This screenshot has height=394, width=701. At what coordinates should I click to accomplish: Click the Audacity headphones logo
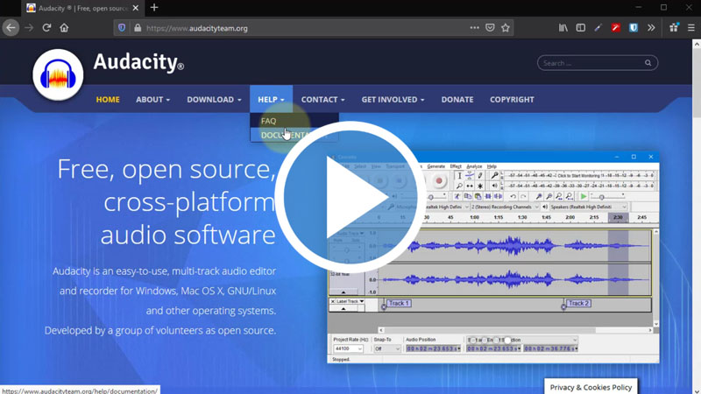coord(59,74)
